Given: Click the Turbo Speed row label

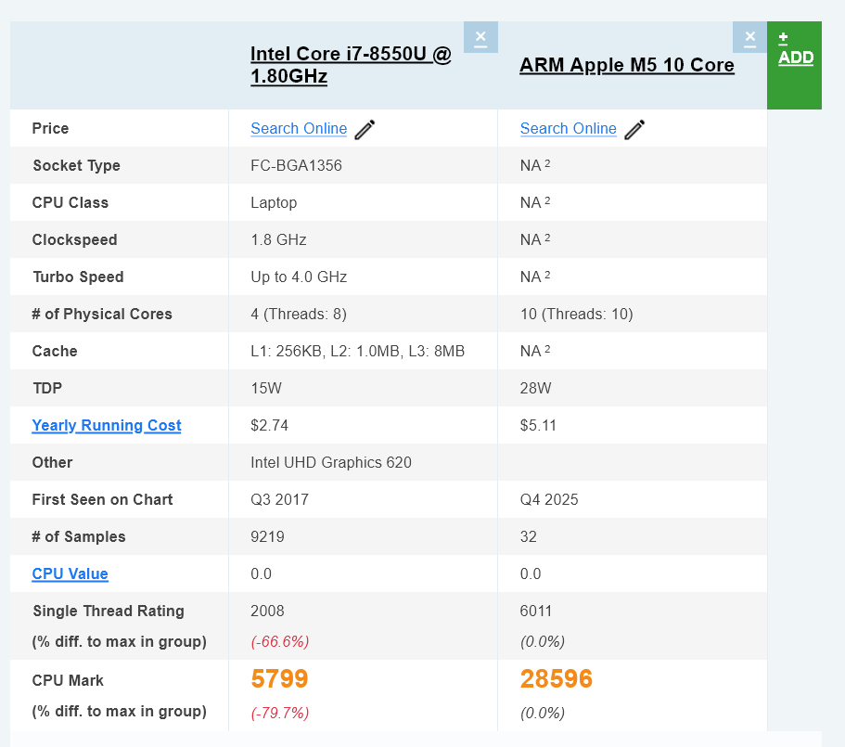Looking at the screenshot, I should [78, 277].
